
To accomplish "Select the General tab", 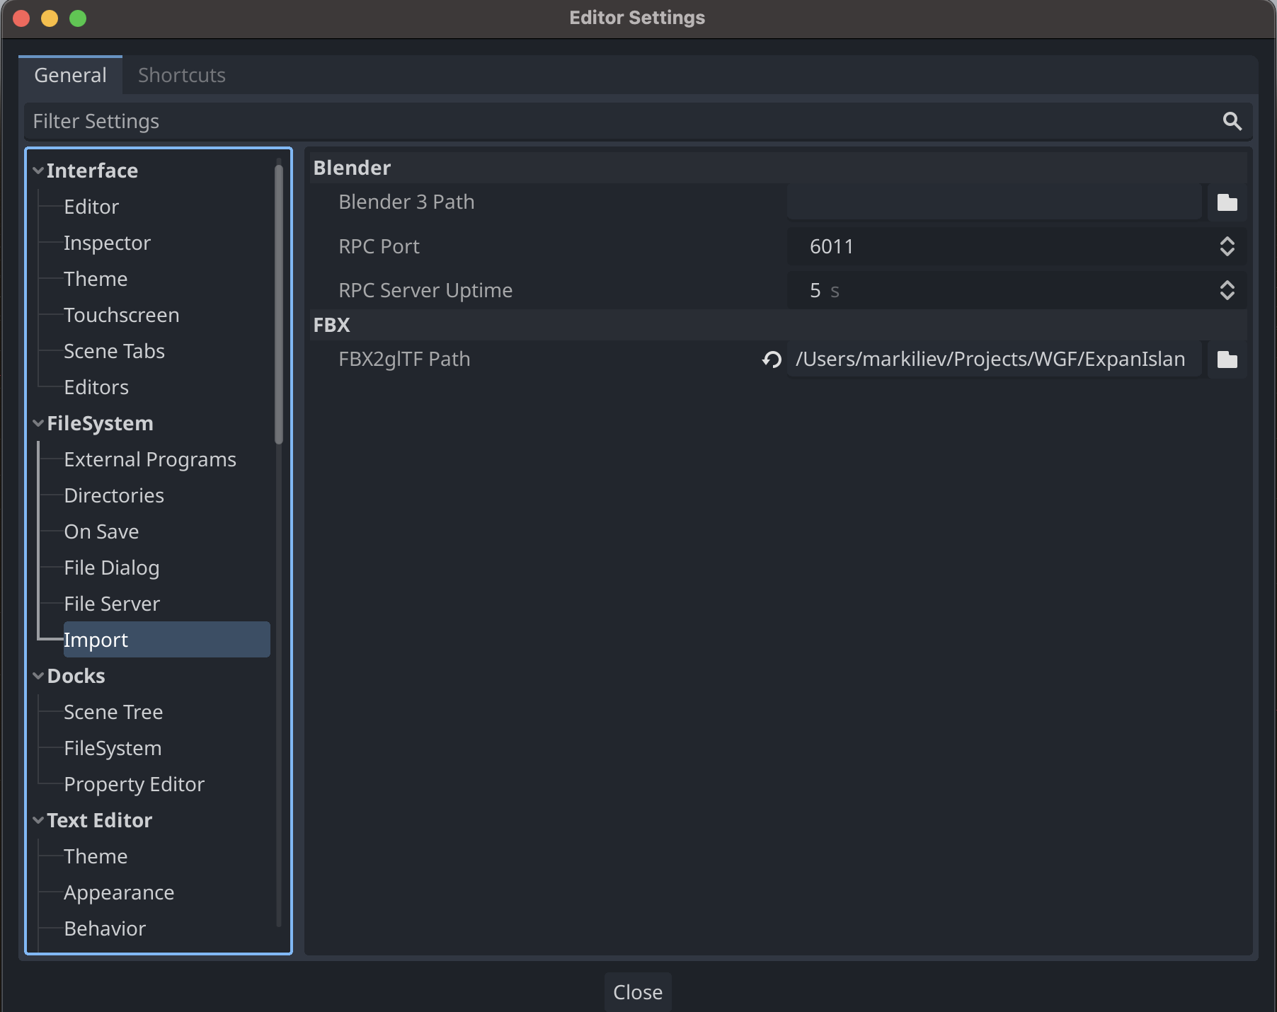I will 70,75.
